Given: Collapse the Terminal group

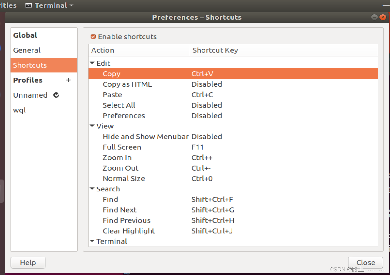Looking at the screenshot, I should click(92, 241).
